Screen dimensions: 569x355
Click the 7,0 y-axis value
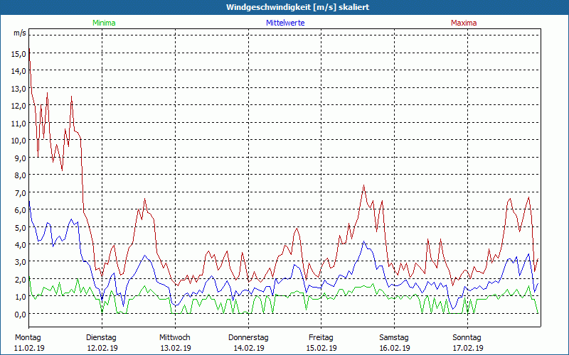pos(20,192)
